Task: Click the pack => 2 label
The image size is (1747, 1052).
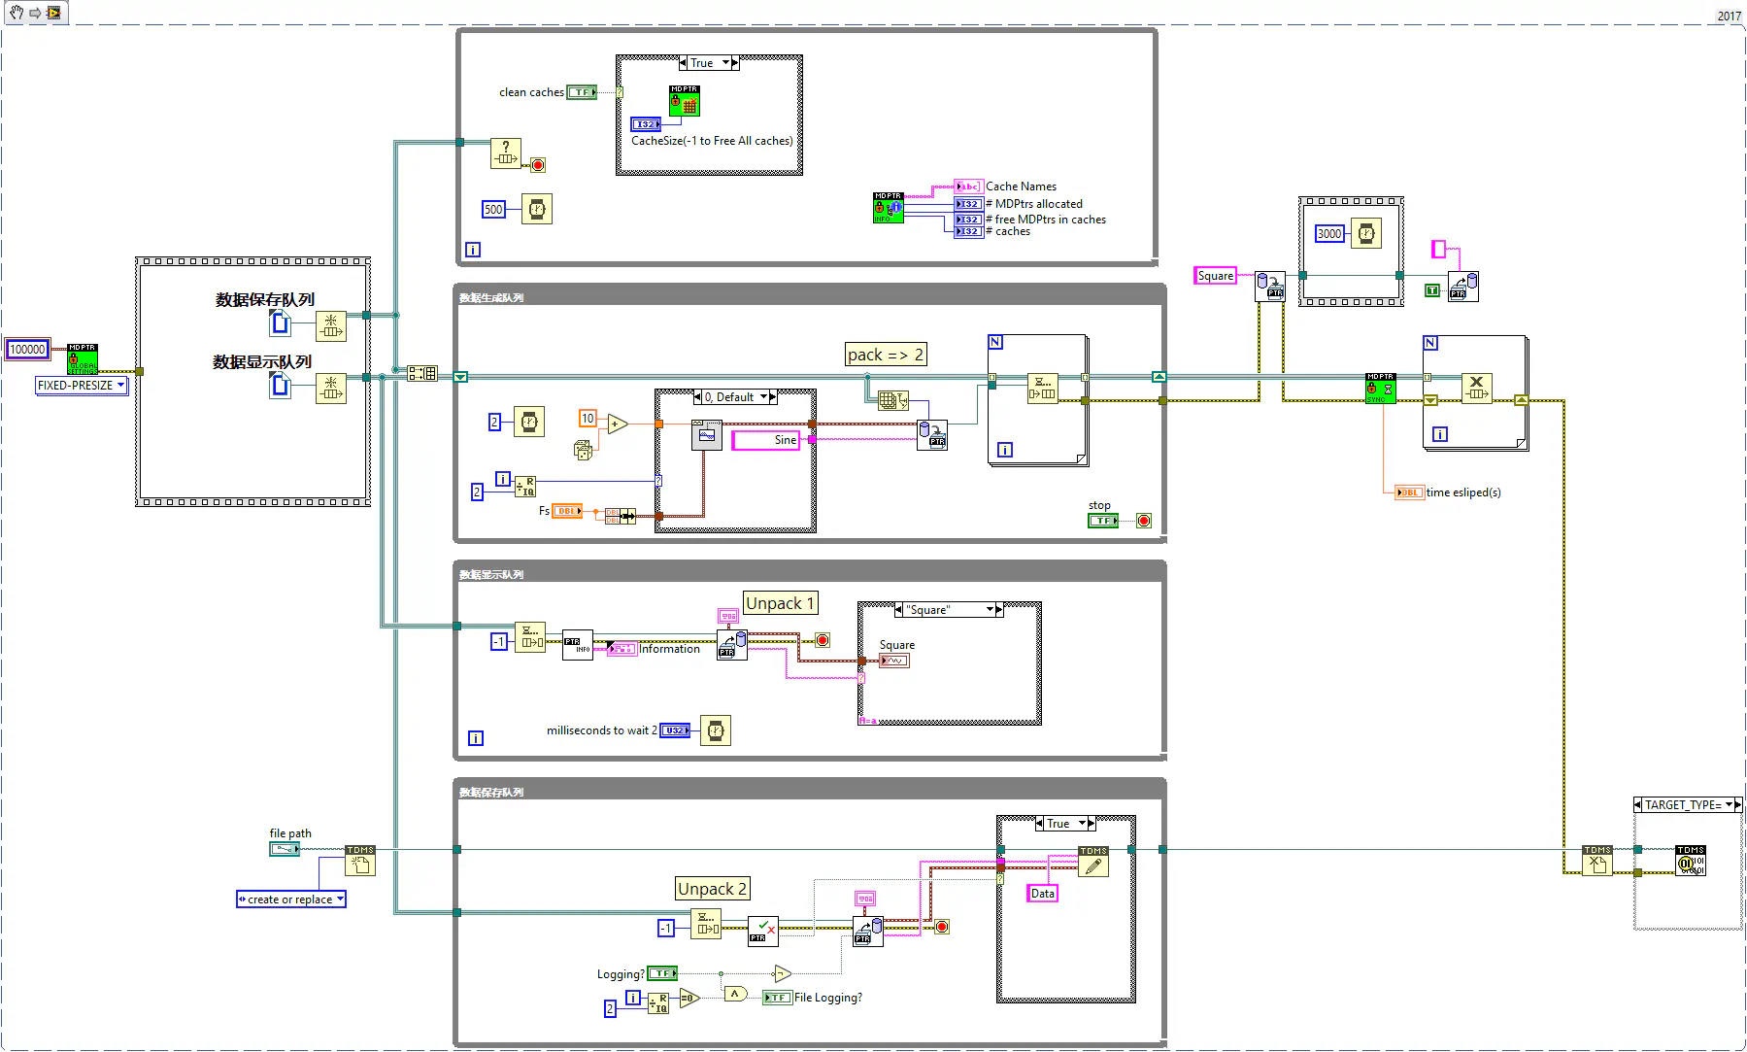Action: (x=885, y=355)
